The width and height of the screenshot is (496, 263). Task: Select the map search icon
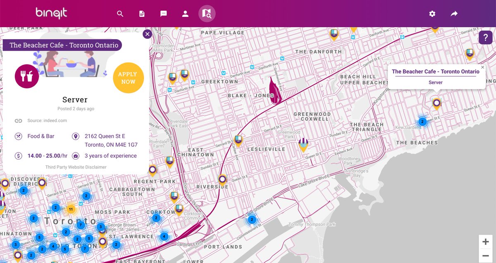207,14
